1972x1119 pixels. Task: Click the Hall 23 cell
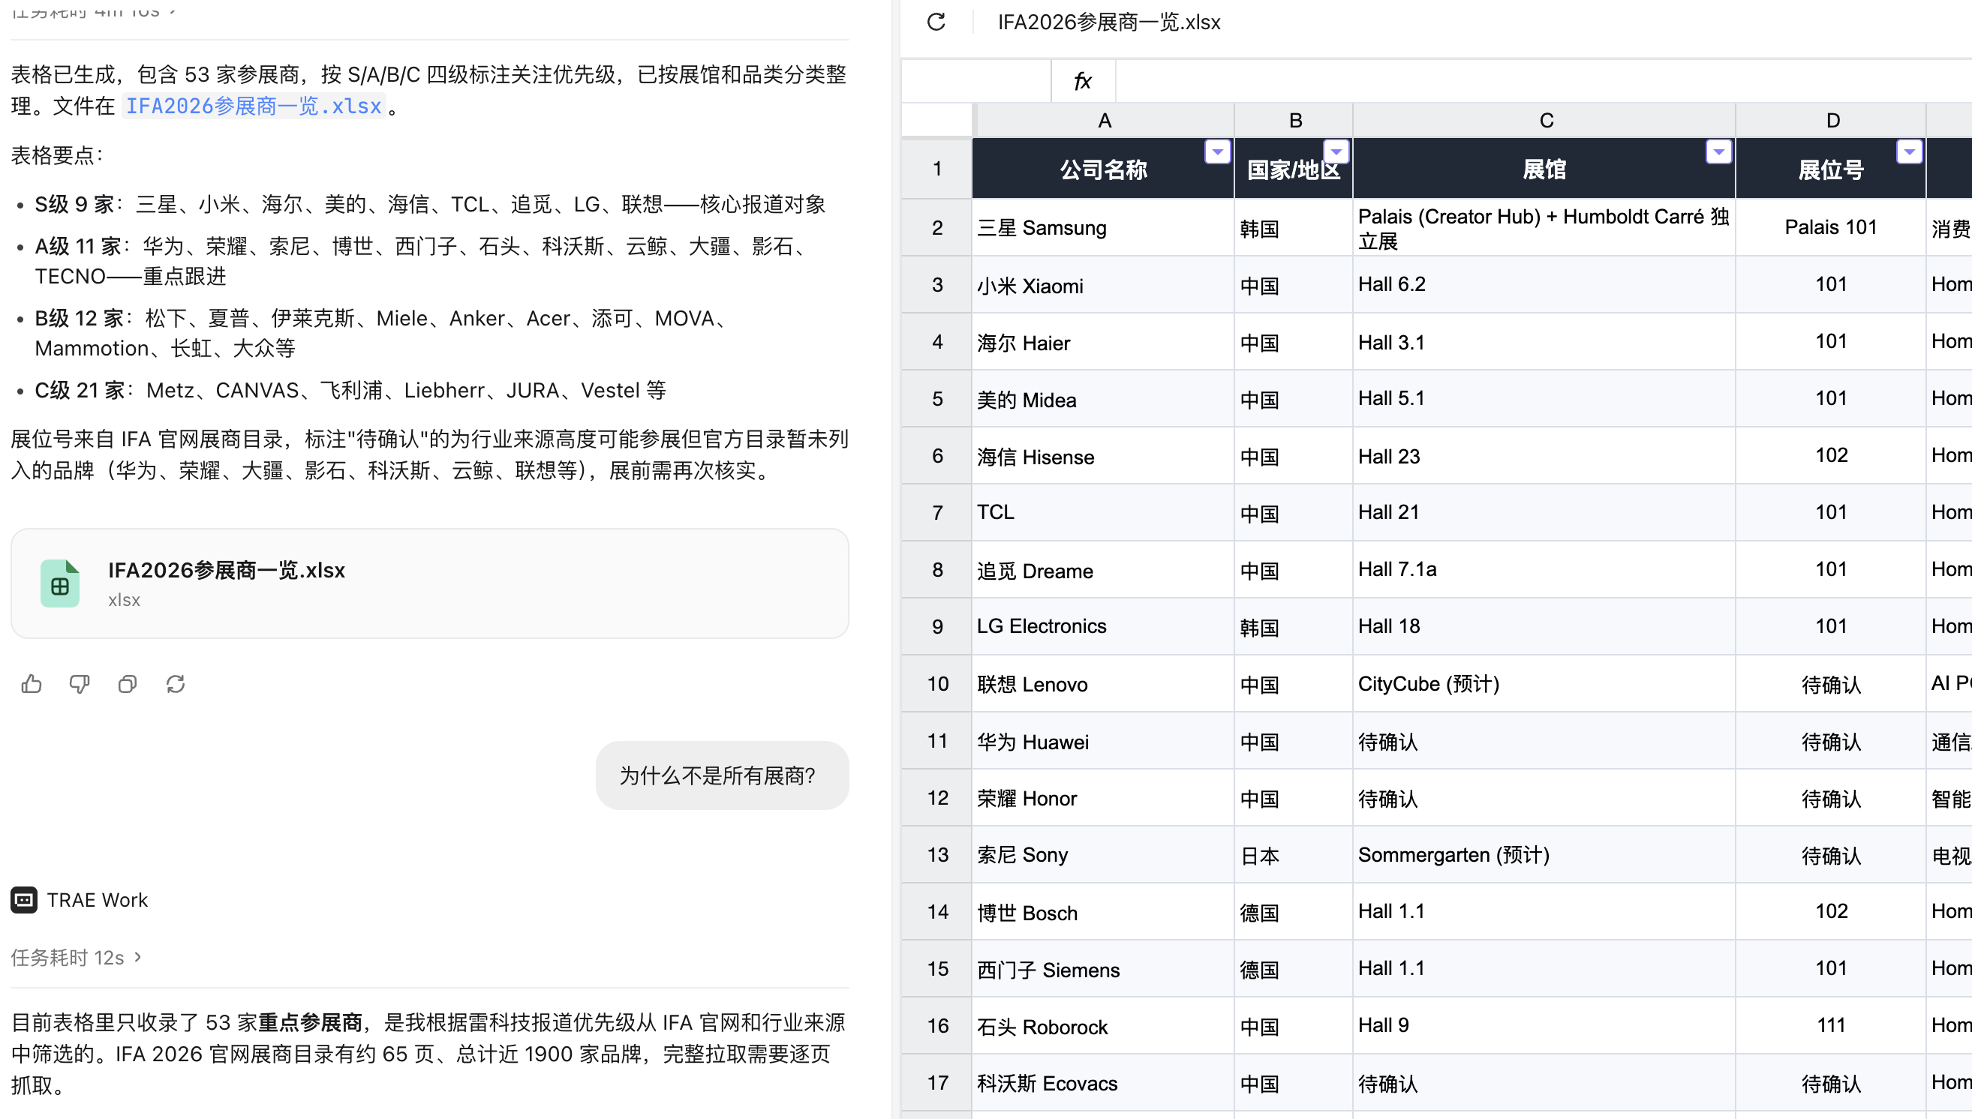click(x=1544, y=456)
